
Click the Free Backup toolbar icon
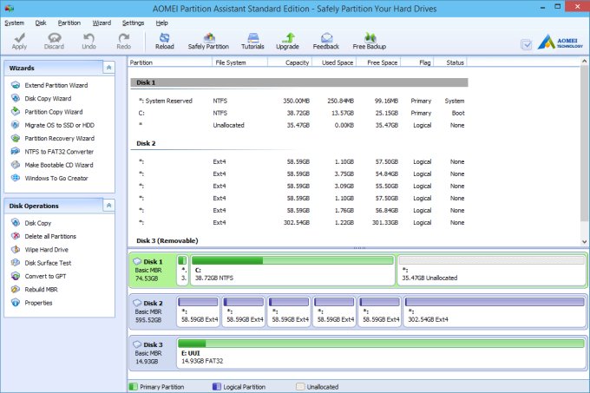[369, 40]
